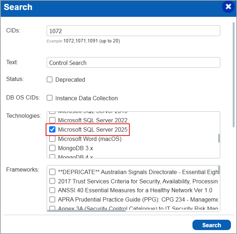Viewport: 237px width, 234px height.
Task: Click the Frameworks list vertical scrollbar thumb
Action: pyautogui.click(x=219, y=170)
